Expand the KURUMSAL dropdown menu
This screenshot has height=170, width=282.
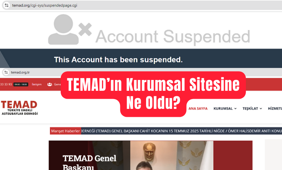225,109
